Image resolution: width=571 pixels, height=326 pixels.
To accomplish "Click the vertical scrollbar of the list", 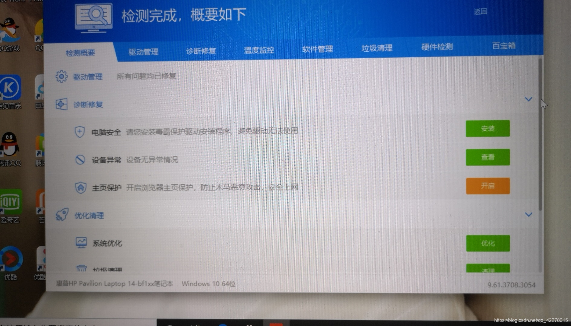I will (540, 135).
